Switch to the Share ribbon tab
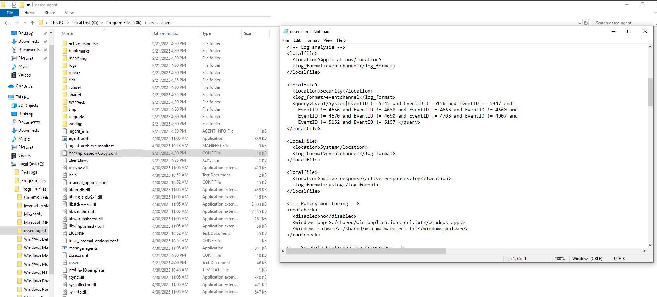The height and width of the screenshot is (297, 657). [50, 13]
